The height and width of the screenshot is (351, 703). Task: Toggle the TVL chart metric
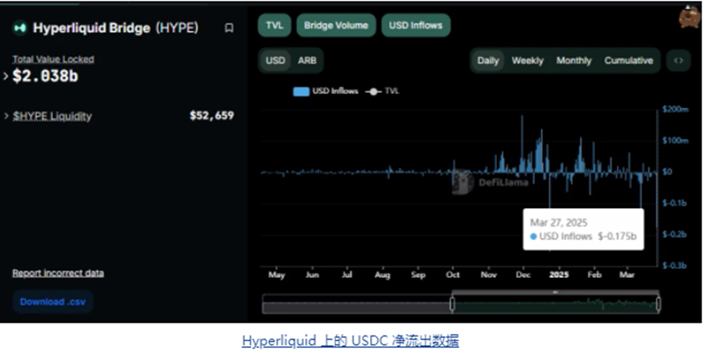(274, 25)
